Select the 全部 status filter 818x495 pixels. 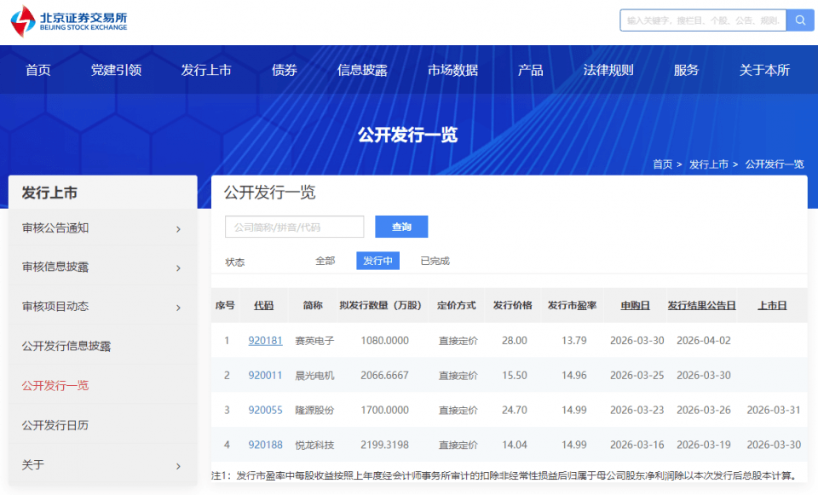tap(325, 261)
